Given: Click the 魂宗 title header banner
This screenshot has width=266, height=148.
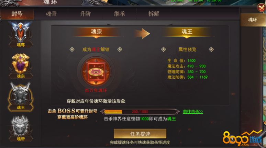Looking at the screenshot, I should pyautogui.click(x=96, y=32).
